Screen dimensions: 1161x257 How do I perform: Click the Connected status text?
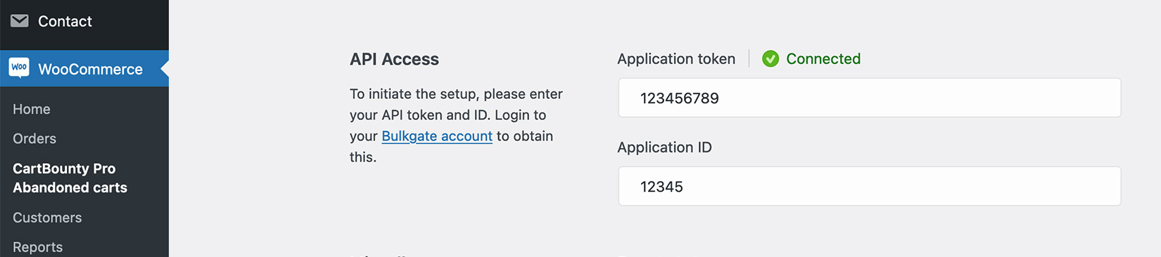pos(823,59)
